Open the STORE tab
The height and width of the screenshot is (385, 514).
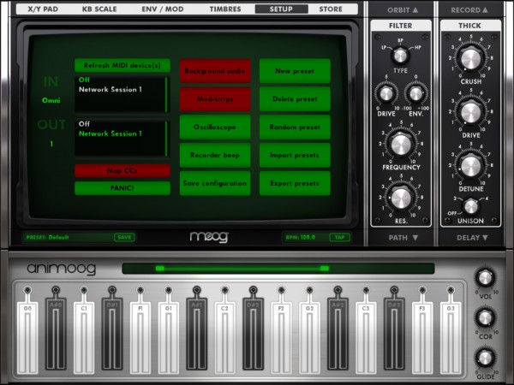[x=331, y=9]
